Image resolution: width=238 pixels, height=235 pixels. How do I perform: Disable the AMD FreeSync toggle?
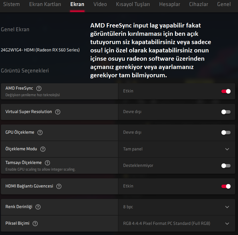point(226,91)
